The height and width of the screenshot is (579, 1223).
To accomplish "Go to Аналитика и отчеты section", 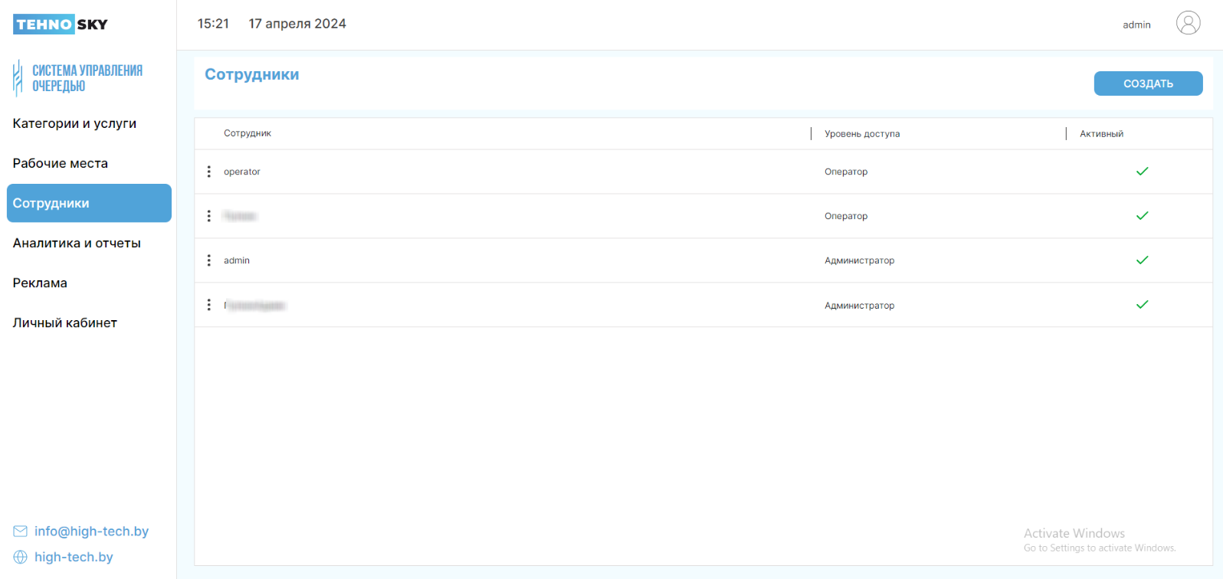I will 77,243.
